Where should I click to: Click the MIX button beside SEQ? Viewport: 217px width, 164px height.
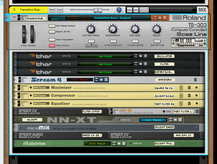tap(136, 10)
